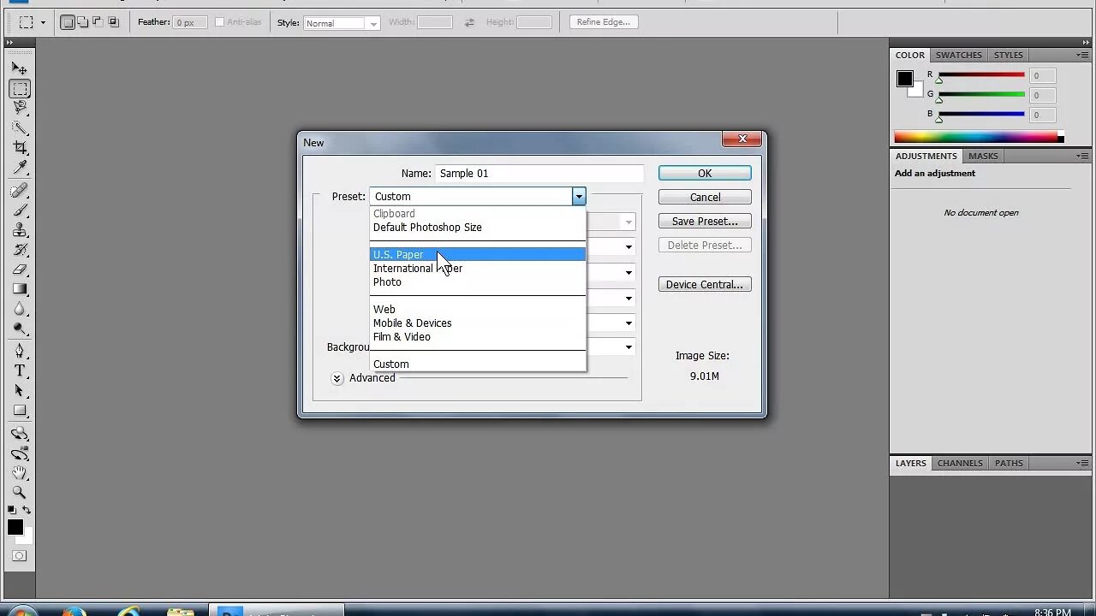Select the Horizontal Type tool
Image resolution: width=1096 pixels, height=616 pixels.
[x=20, y=370]
